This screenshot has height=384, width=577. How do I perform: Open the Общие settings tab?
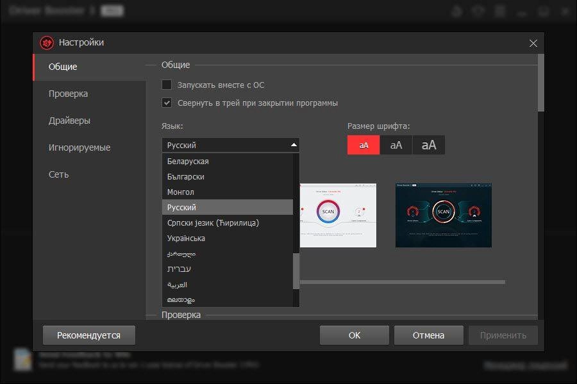(89, 67)
